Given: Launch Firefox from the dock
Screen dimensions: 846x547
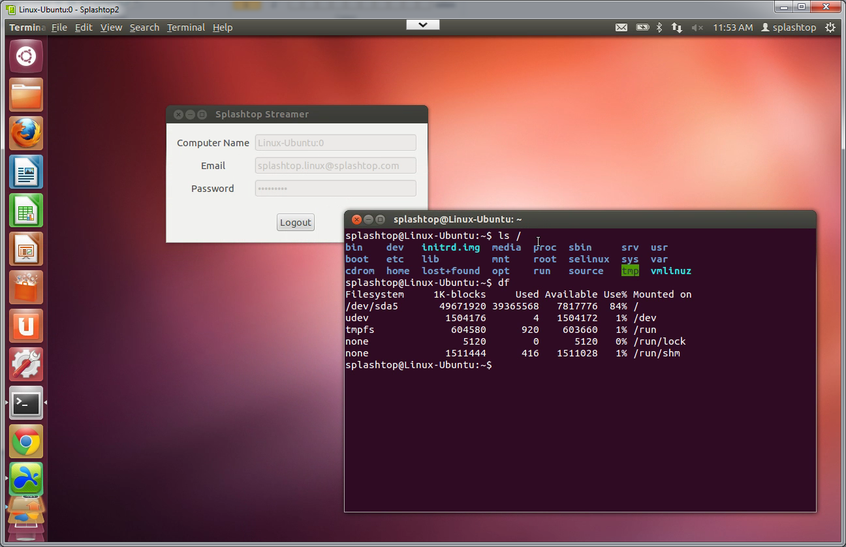Looking at the screenshot, I should coord(26,134).
